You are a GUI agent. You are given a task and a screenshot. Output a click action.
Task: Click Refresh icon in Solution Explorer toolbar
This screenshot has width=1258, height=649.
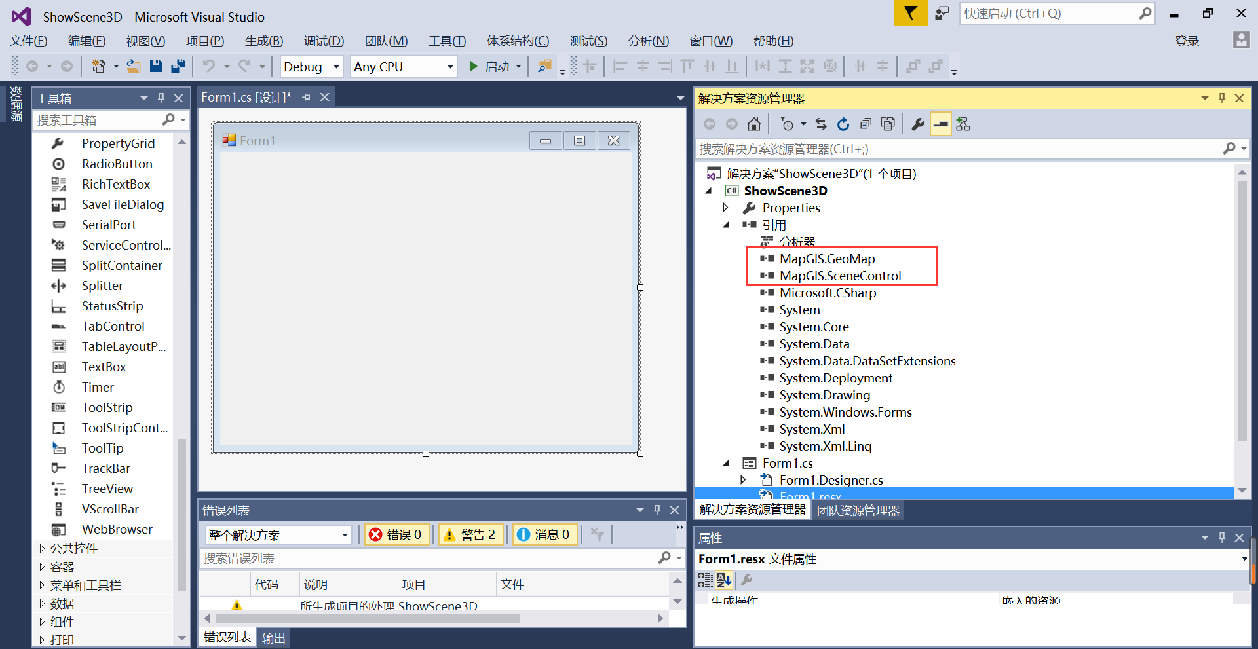tap(843, 124)
